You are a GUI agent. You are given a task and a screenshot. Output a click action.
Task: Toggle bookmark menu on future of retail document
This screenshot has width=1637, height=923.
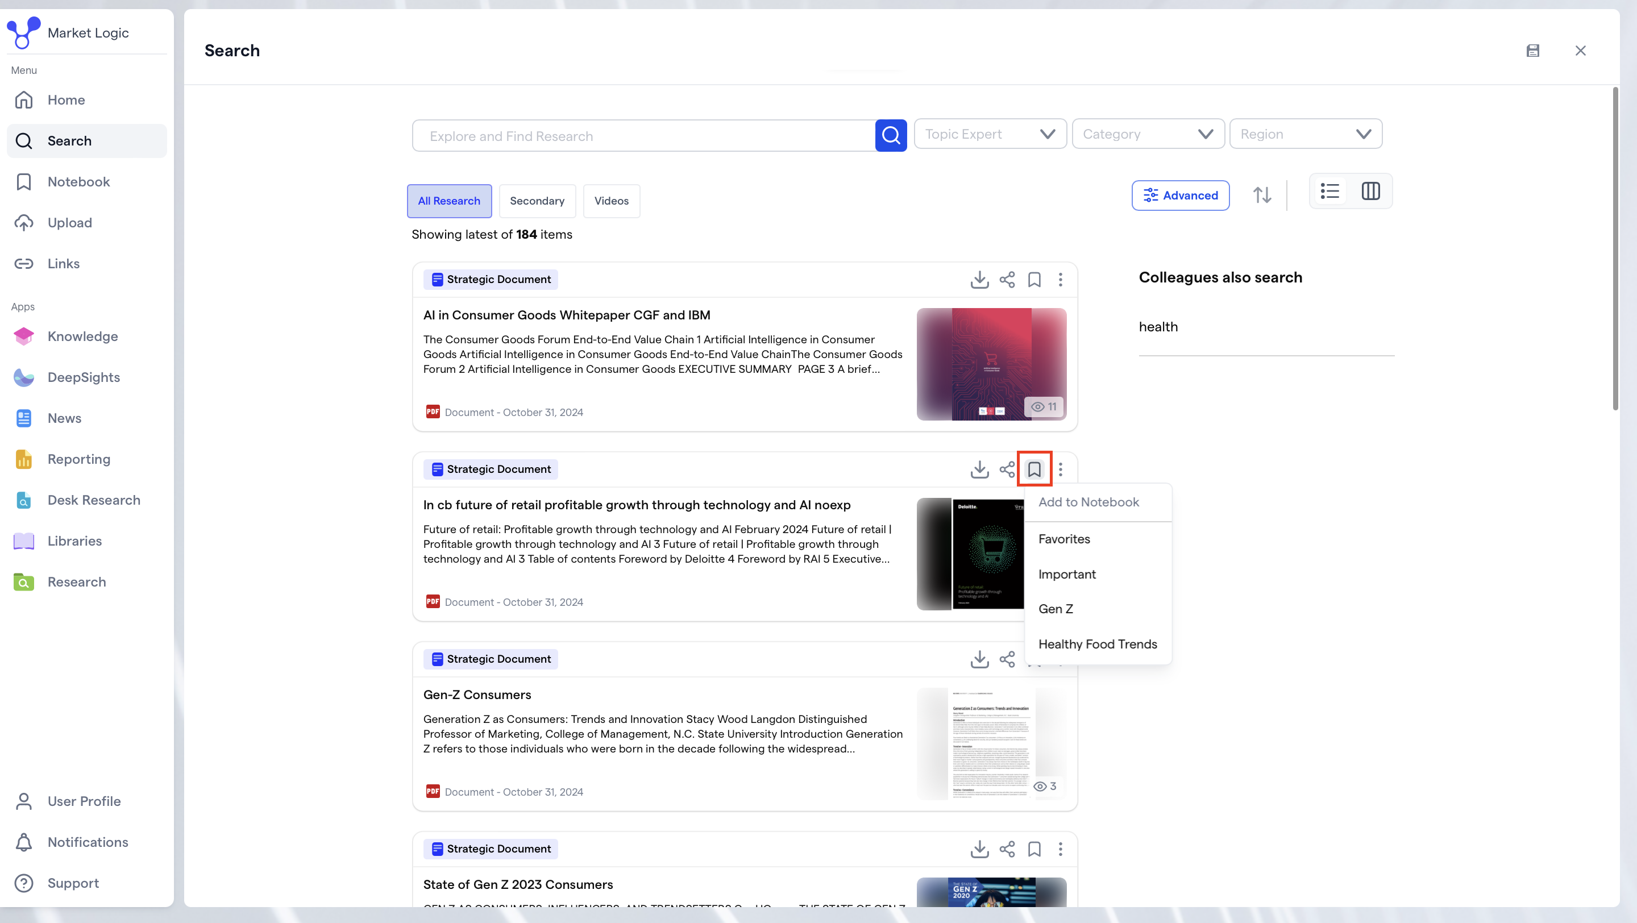click(1034, 469)
